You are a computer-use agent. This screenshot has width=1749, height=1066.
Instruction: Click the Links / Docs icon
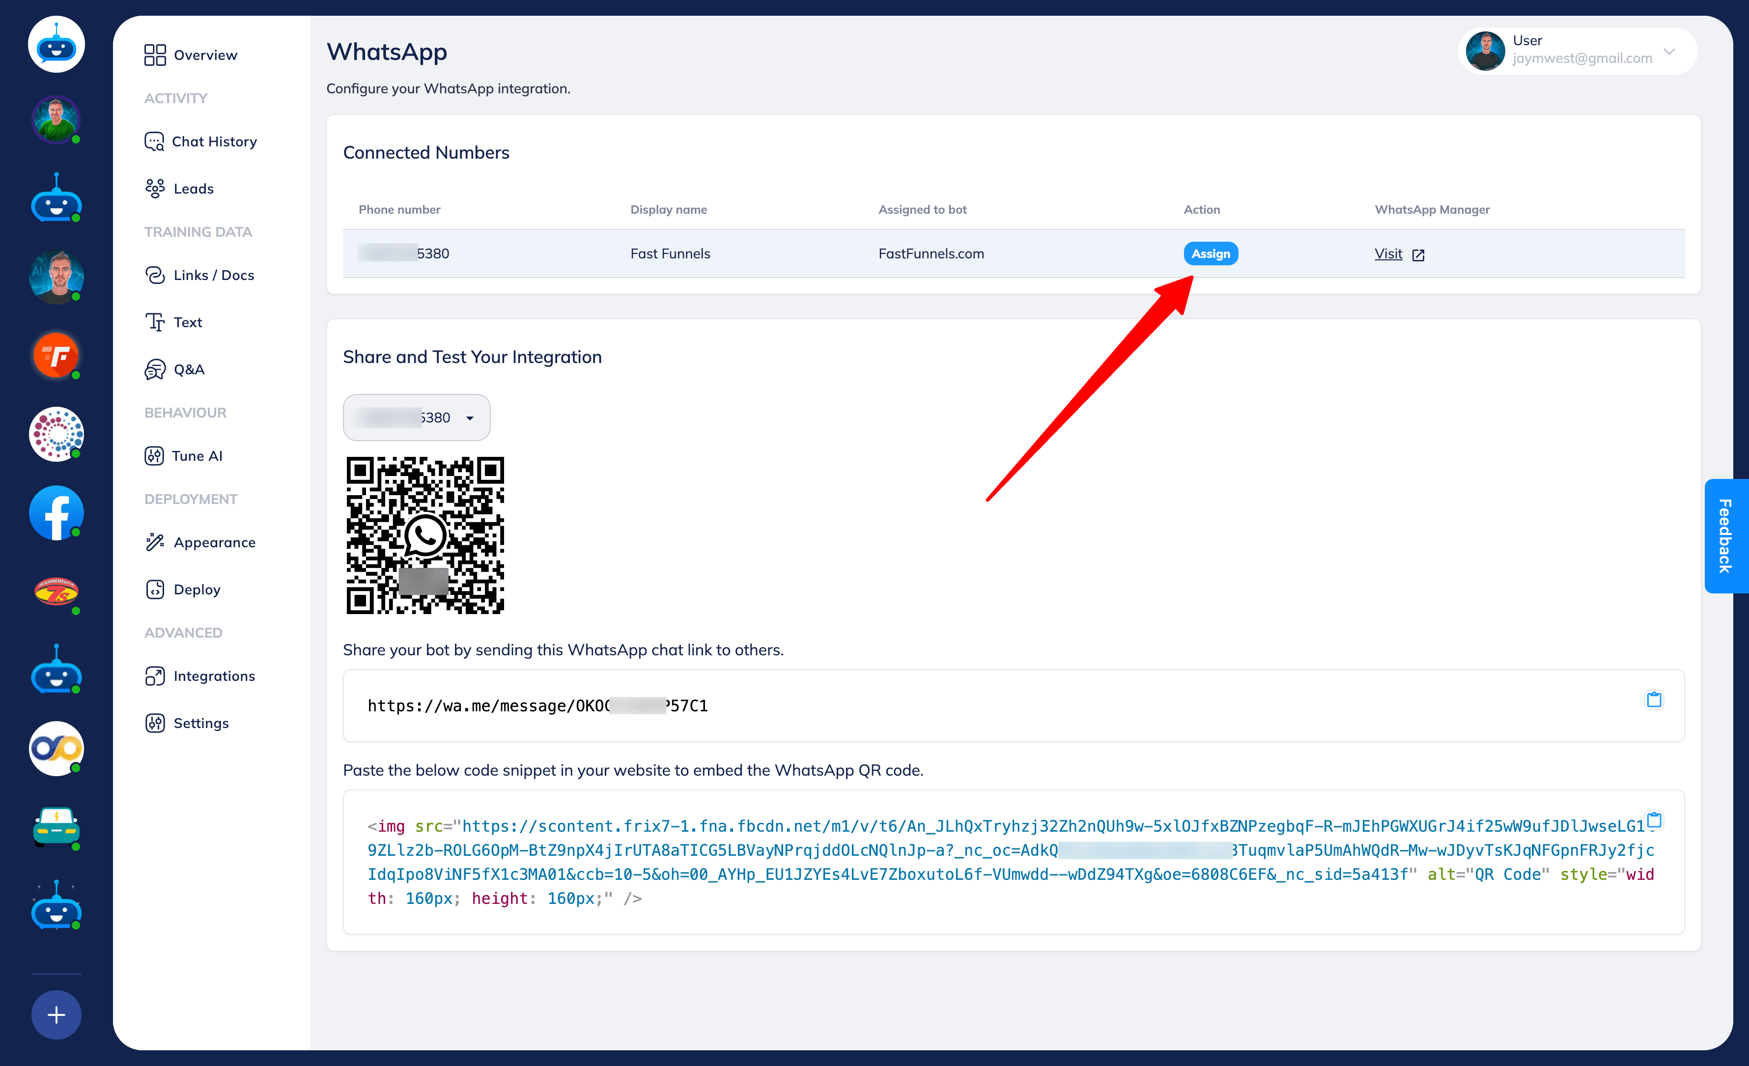point(155,276)
